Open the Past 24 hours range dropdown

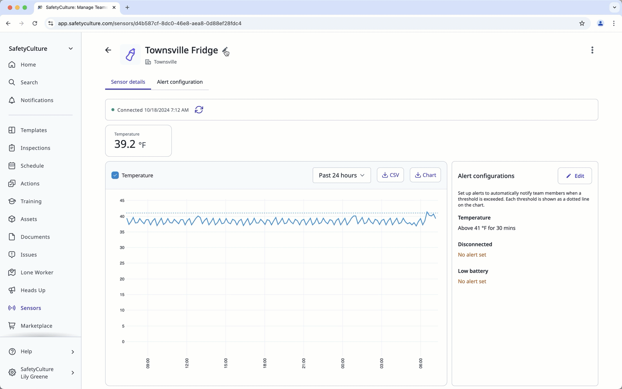(x=341, y=175)
